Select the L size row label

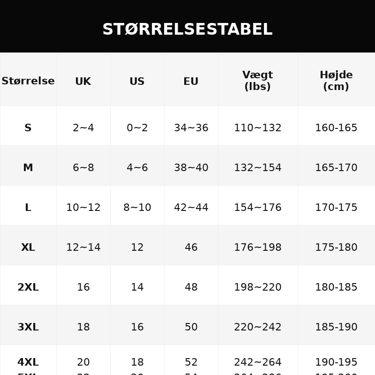(x=28, y=207)
